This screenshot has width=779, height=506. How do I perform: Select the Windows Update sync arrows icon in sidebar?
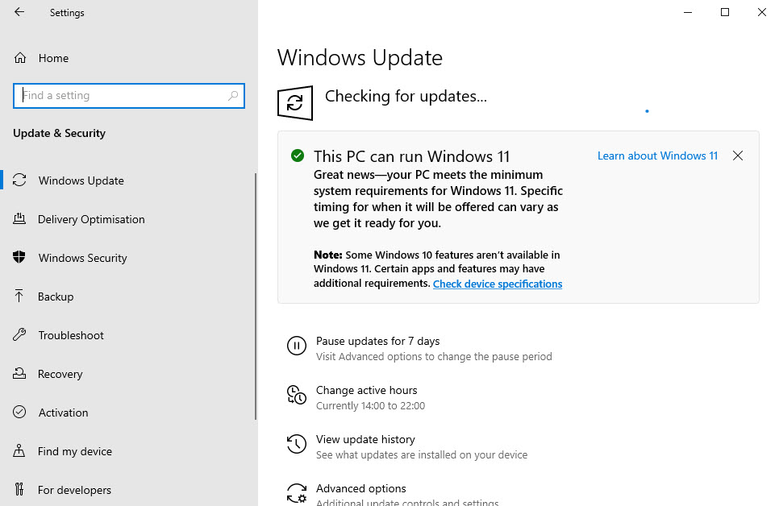pos(19,180)
